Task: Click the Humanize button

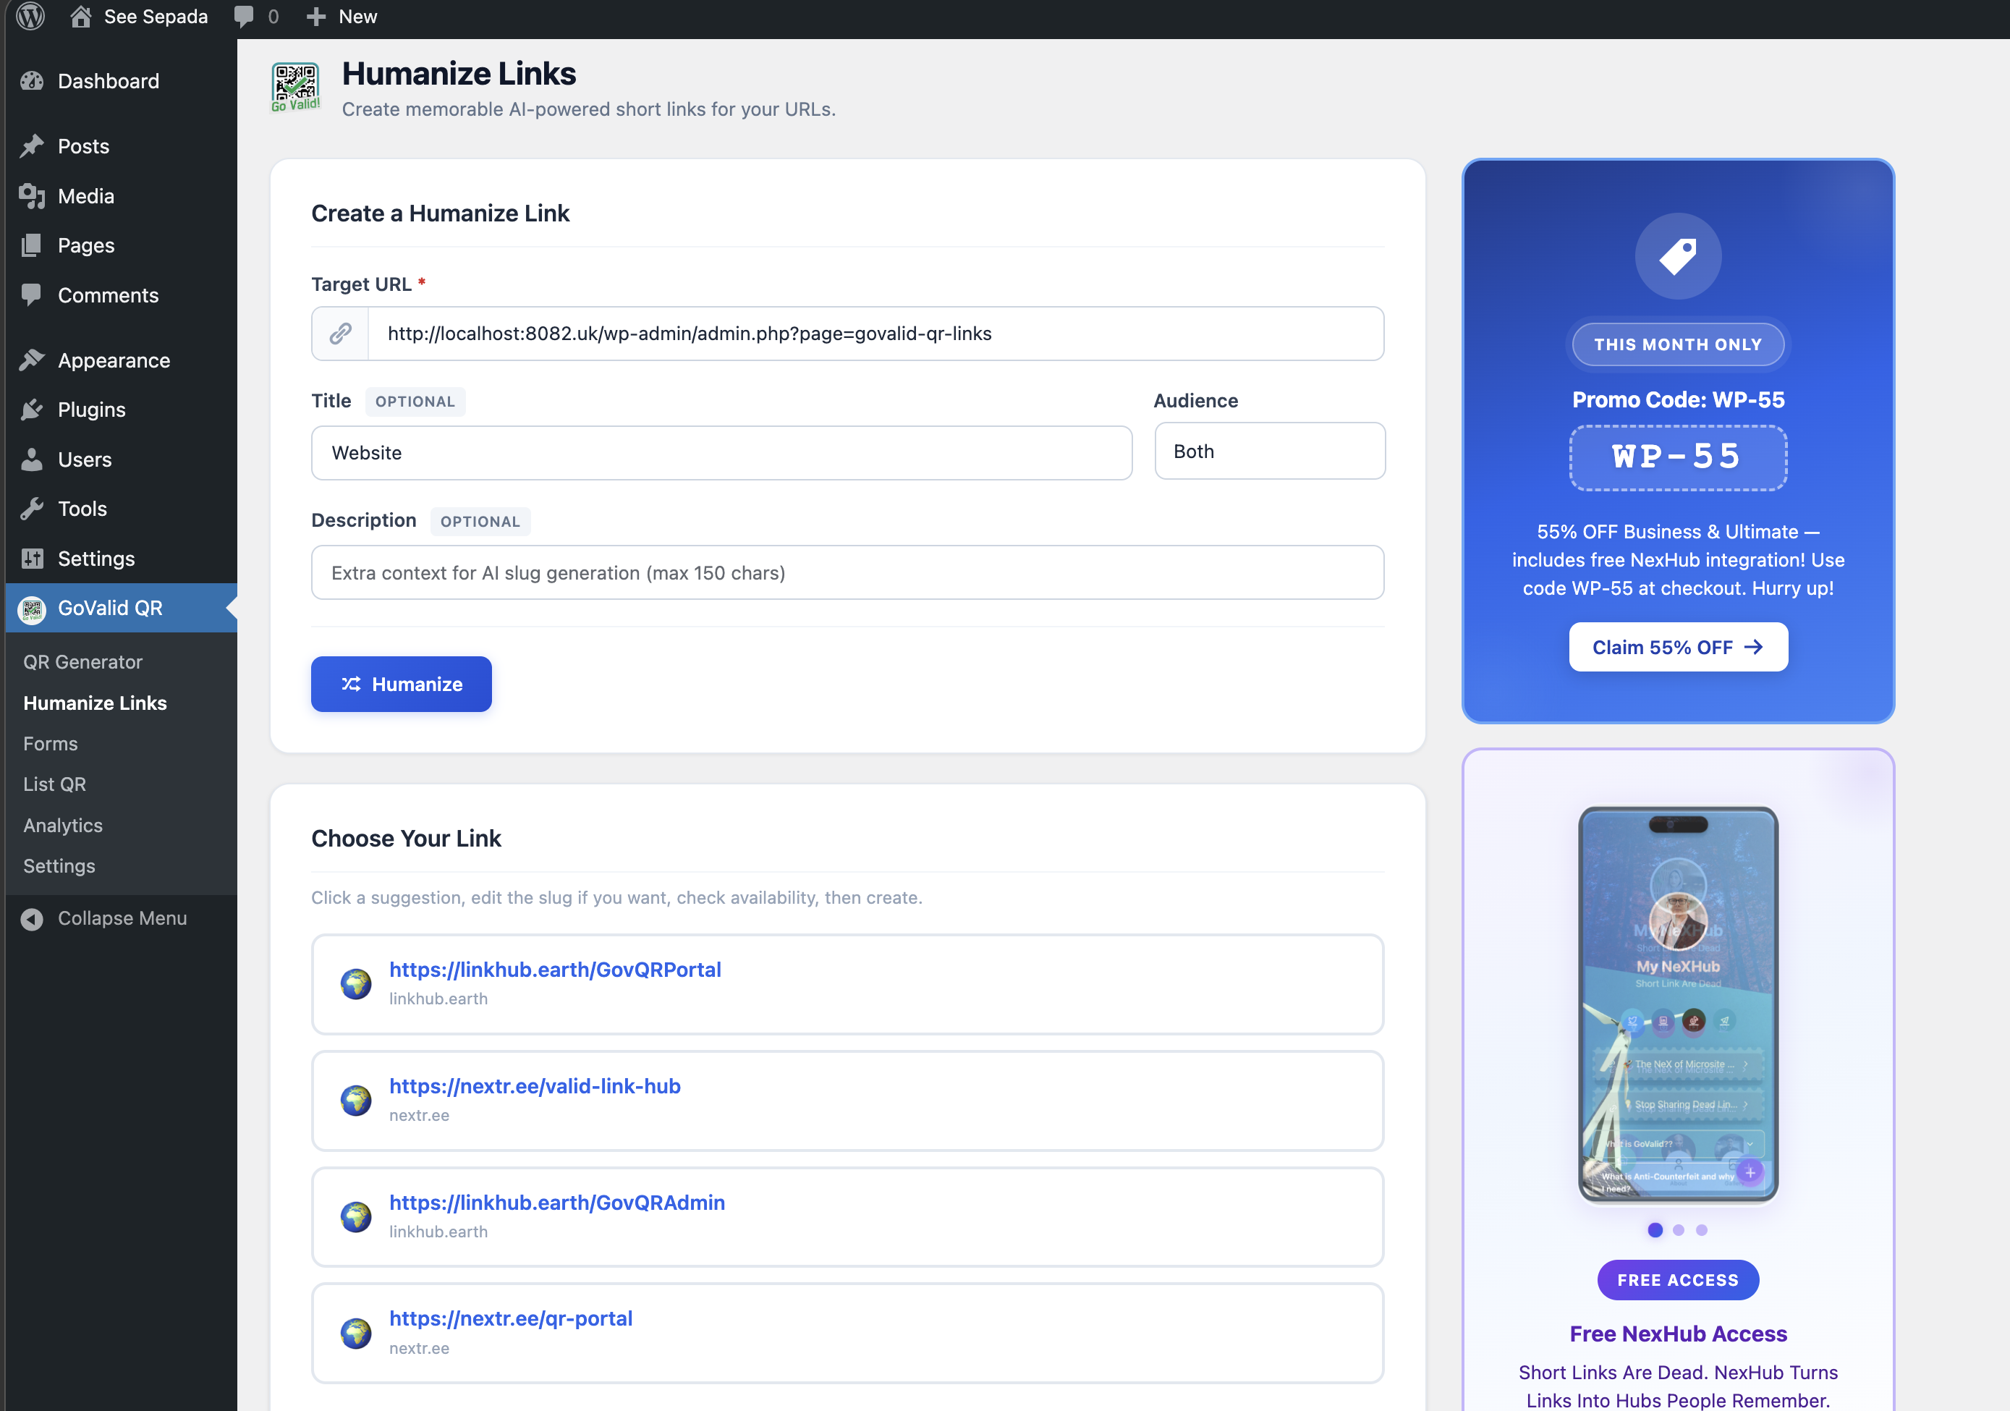Action: 401,685
